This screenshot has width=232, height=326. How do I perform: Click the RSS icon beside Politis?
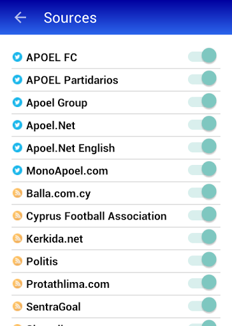coord(17,261)
